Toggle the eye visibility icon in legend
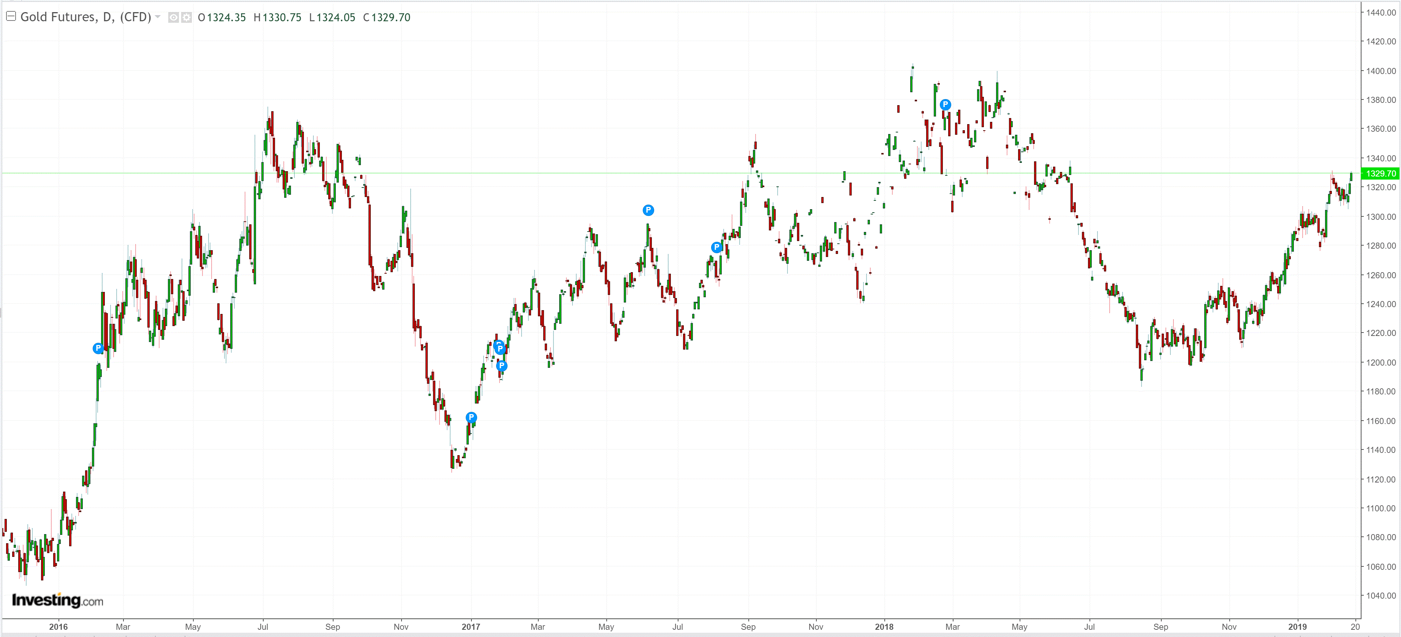 pos(173,17)
